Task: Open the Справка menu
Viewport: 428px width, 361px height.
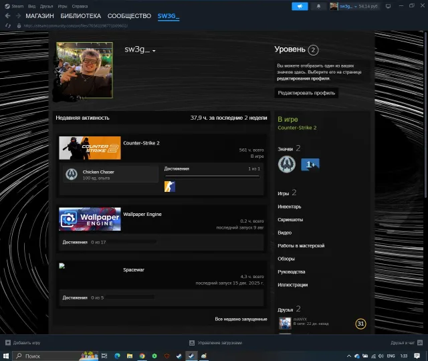Action: [80, 6]
